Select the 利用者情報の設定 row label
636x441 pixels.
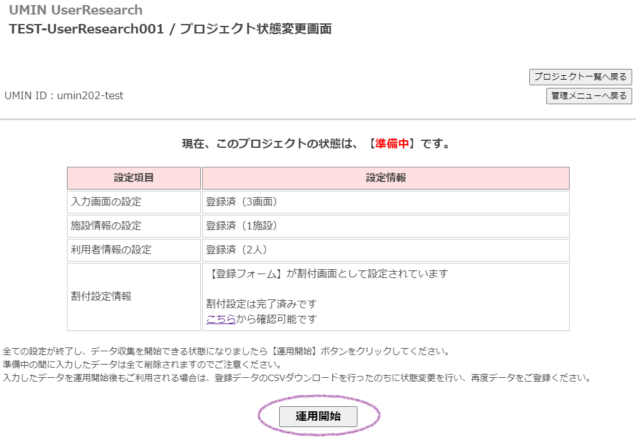112,250
